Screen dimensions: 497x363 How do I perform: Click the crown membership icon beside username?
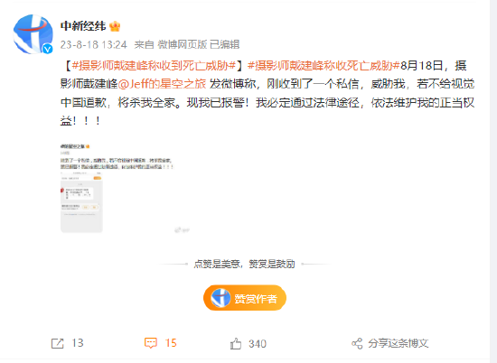tap(115, 26)
